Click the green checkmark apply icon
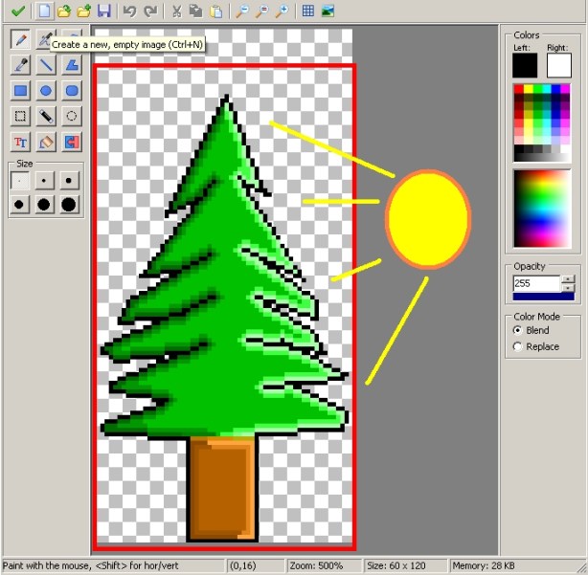Viewport: 588px width, 575px height. coord(17,11)
